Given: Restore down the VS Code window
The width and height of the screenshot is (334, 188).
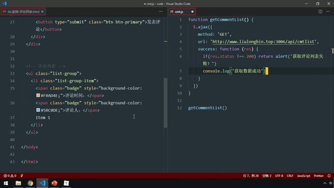Looking at the screenshot, I should [318, 4].
